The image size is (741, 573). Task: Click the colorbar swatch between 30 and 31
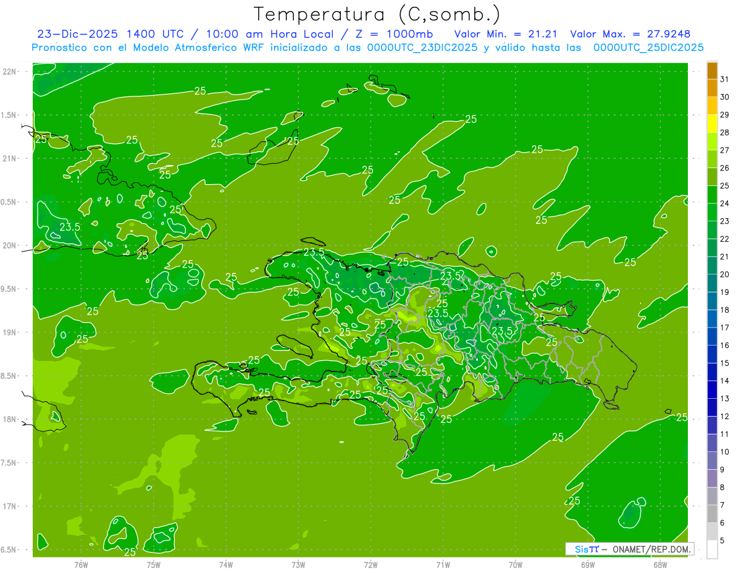click(x=712, y=88)
